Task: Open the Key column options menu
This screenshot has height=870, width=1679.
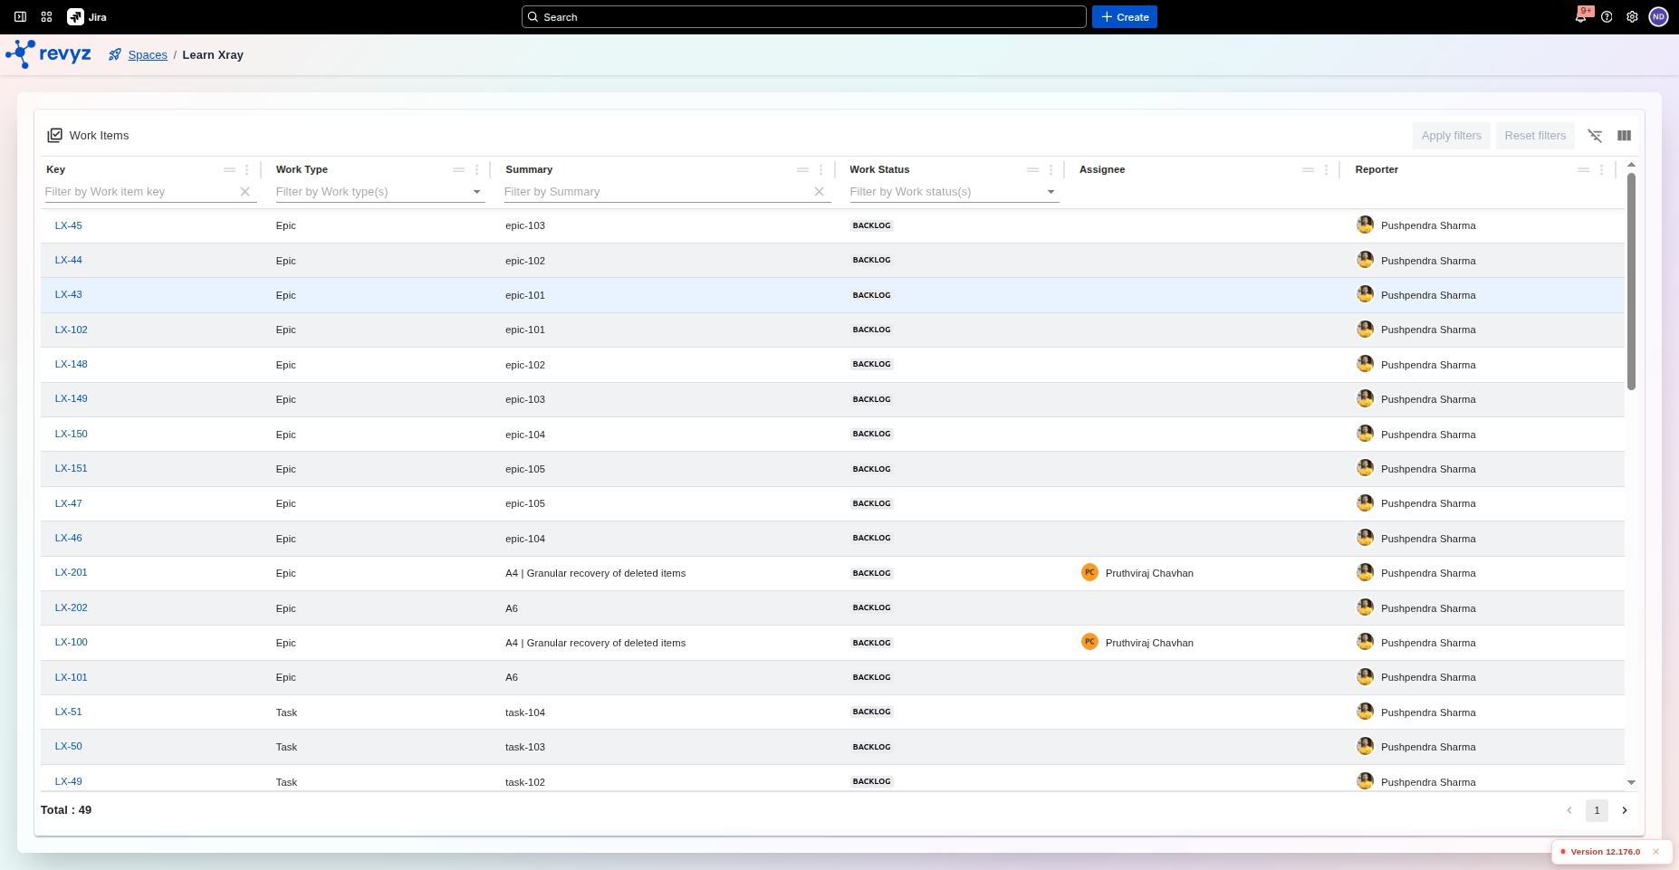Action: (246, 170)
